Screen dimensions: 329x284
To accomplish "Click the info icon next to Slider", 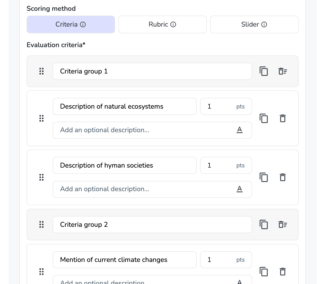I will 264,24.
